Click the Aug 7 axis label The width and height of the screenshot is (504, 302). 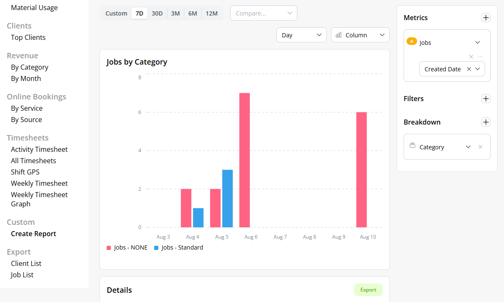(280, 237)
